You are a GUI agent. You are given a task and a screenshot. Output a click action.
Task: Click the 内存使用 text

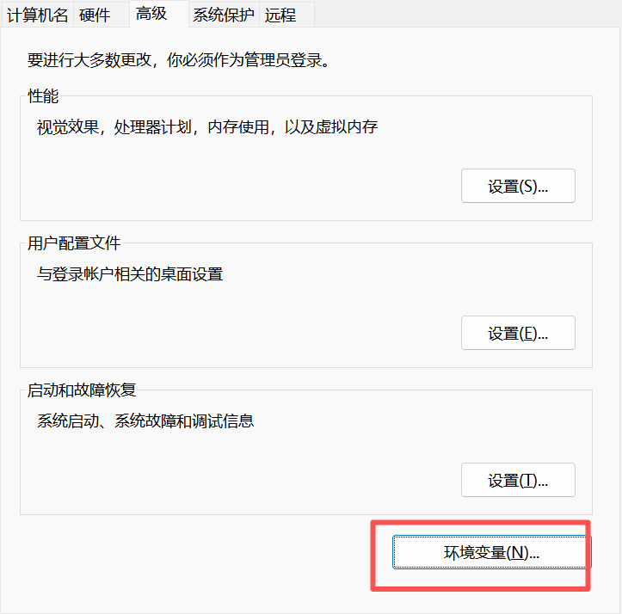point(236,128)
